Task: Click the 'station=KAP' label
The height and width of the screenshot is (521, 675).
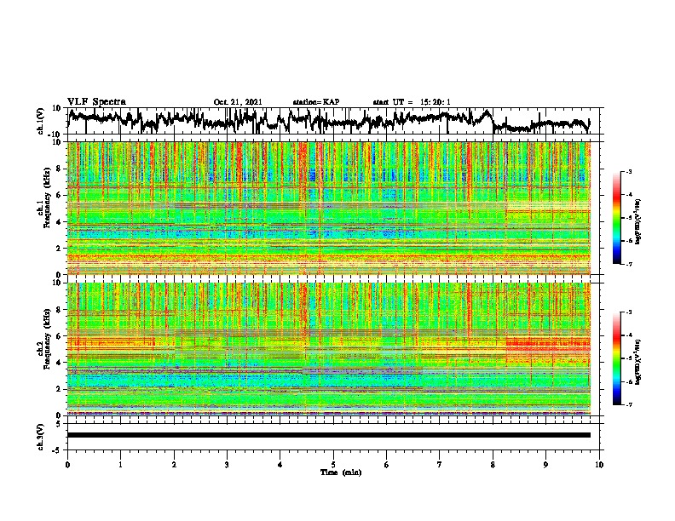Action: 316,102
